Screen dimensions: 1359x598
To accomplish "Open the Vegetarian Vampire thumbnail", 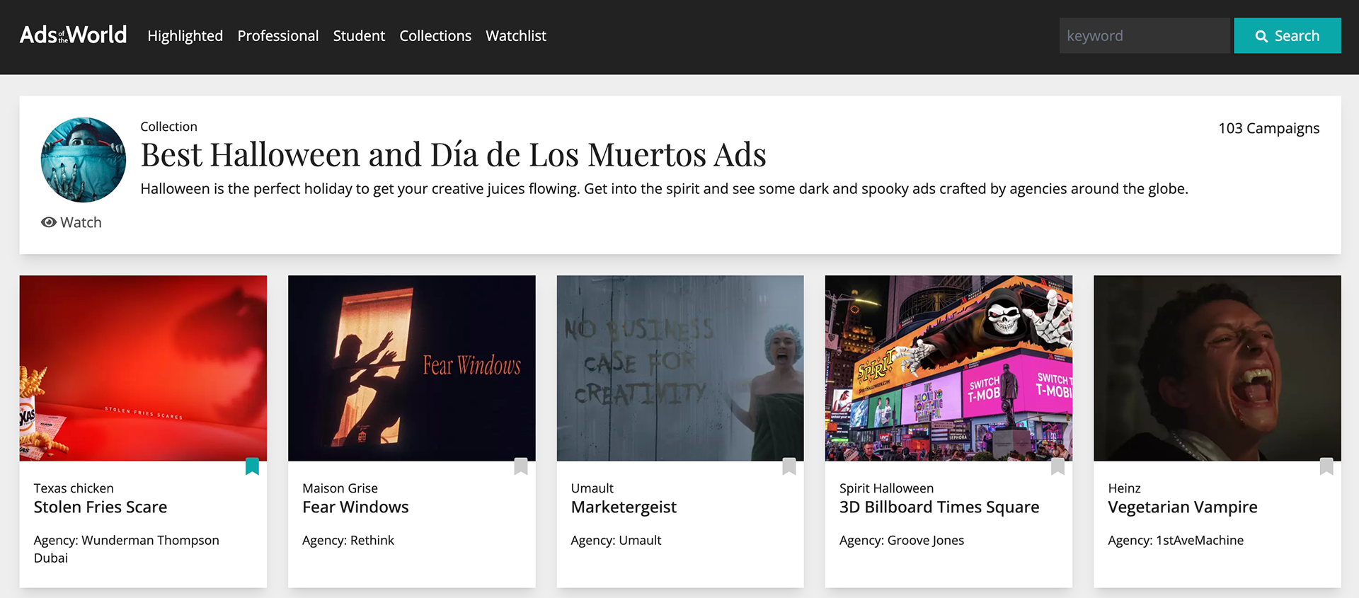I will coord(1217,368).
